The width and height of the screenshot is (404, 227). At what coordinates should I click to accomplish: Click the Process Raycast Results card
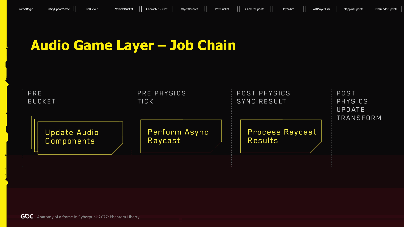point(281,136)
